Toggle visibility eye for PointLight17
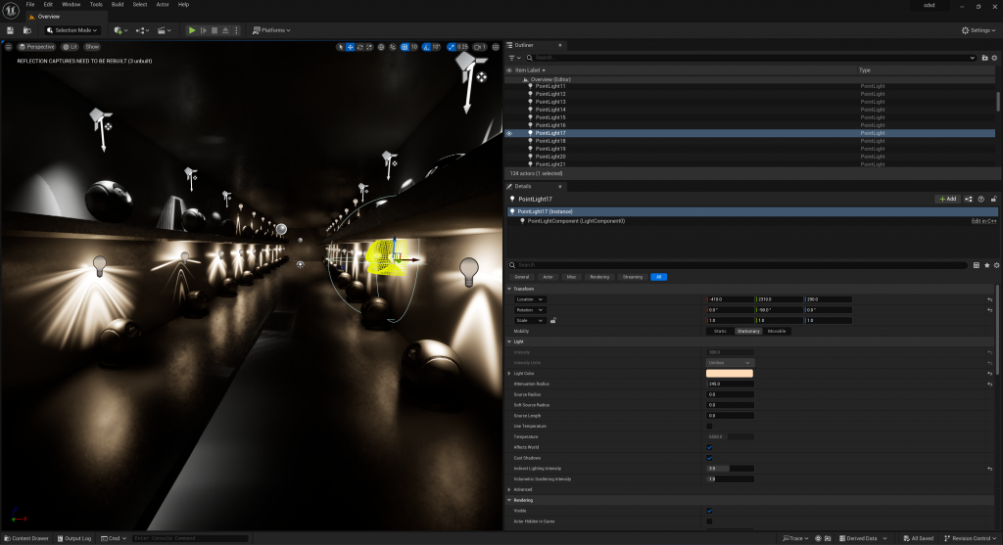Viewport: 1003px width, 545px height. 508,133
